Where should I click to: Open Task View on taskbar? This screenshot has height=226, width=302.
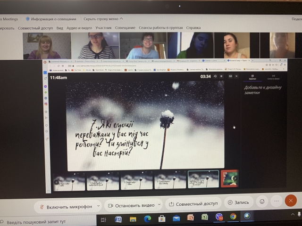[103, 220]
